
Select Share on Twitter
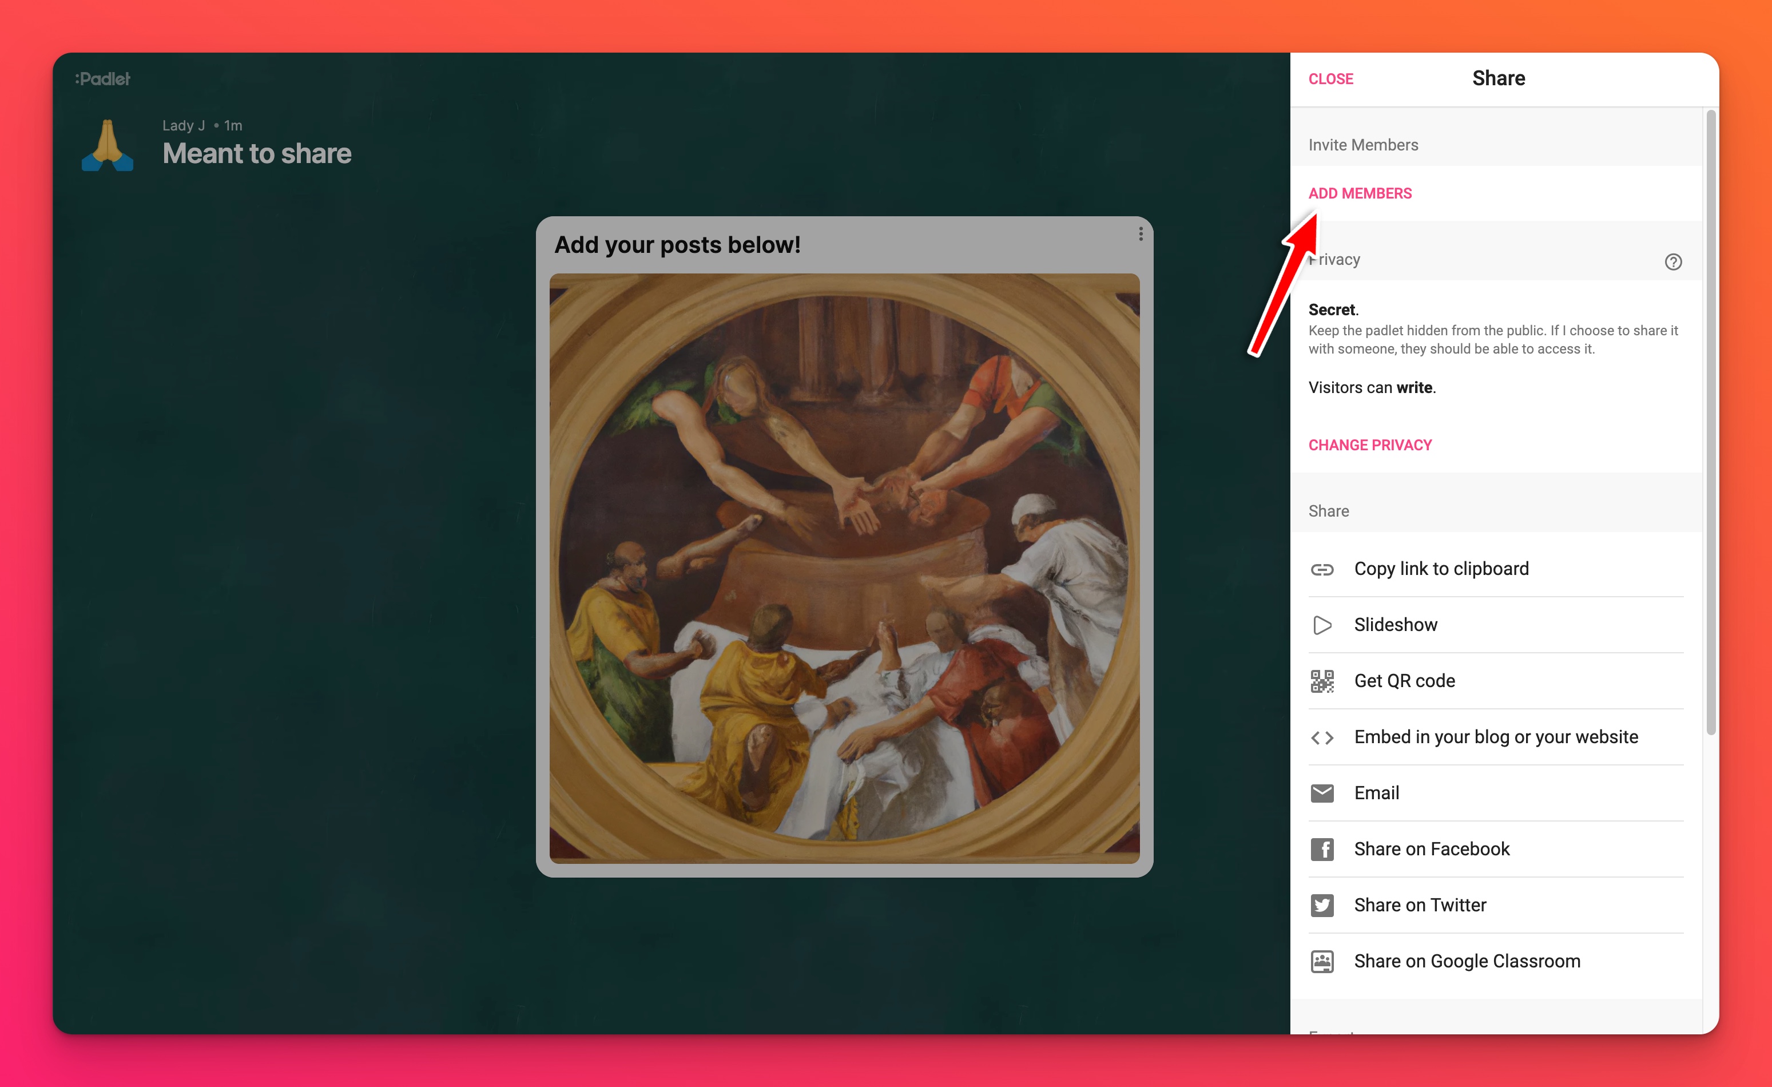(x=1496, y=906)
